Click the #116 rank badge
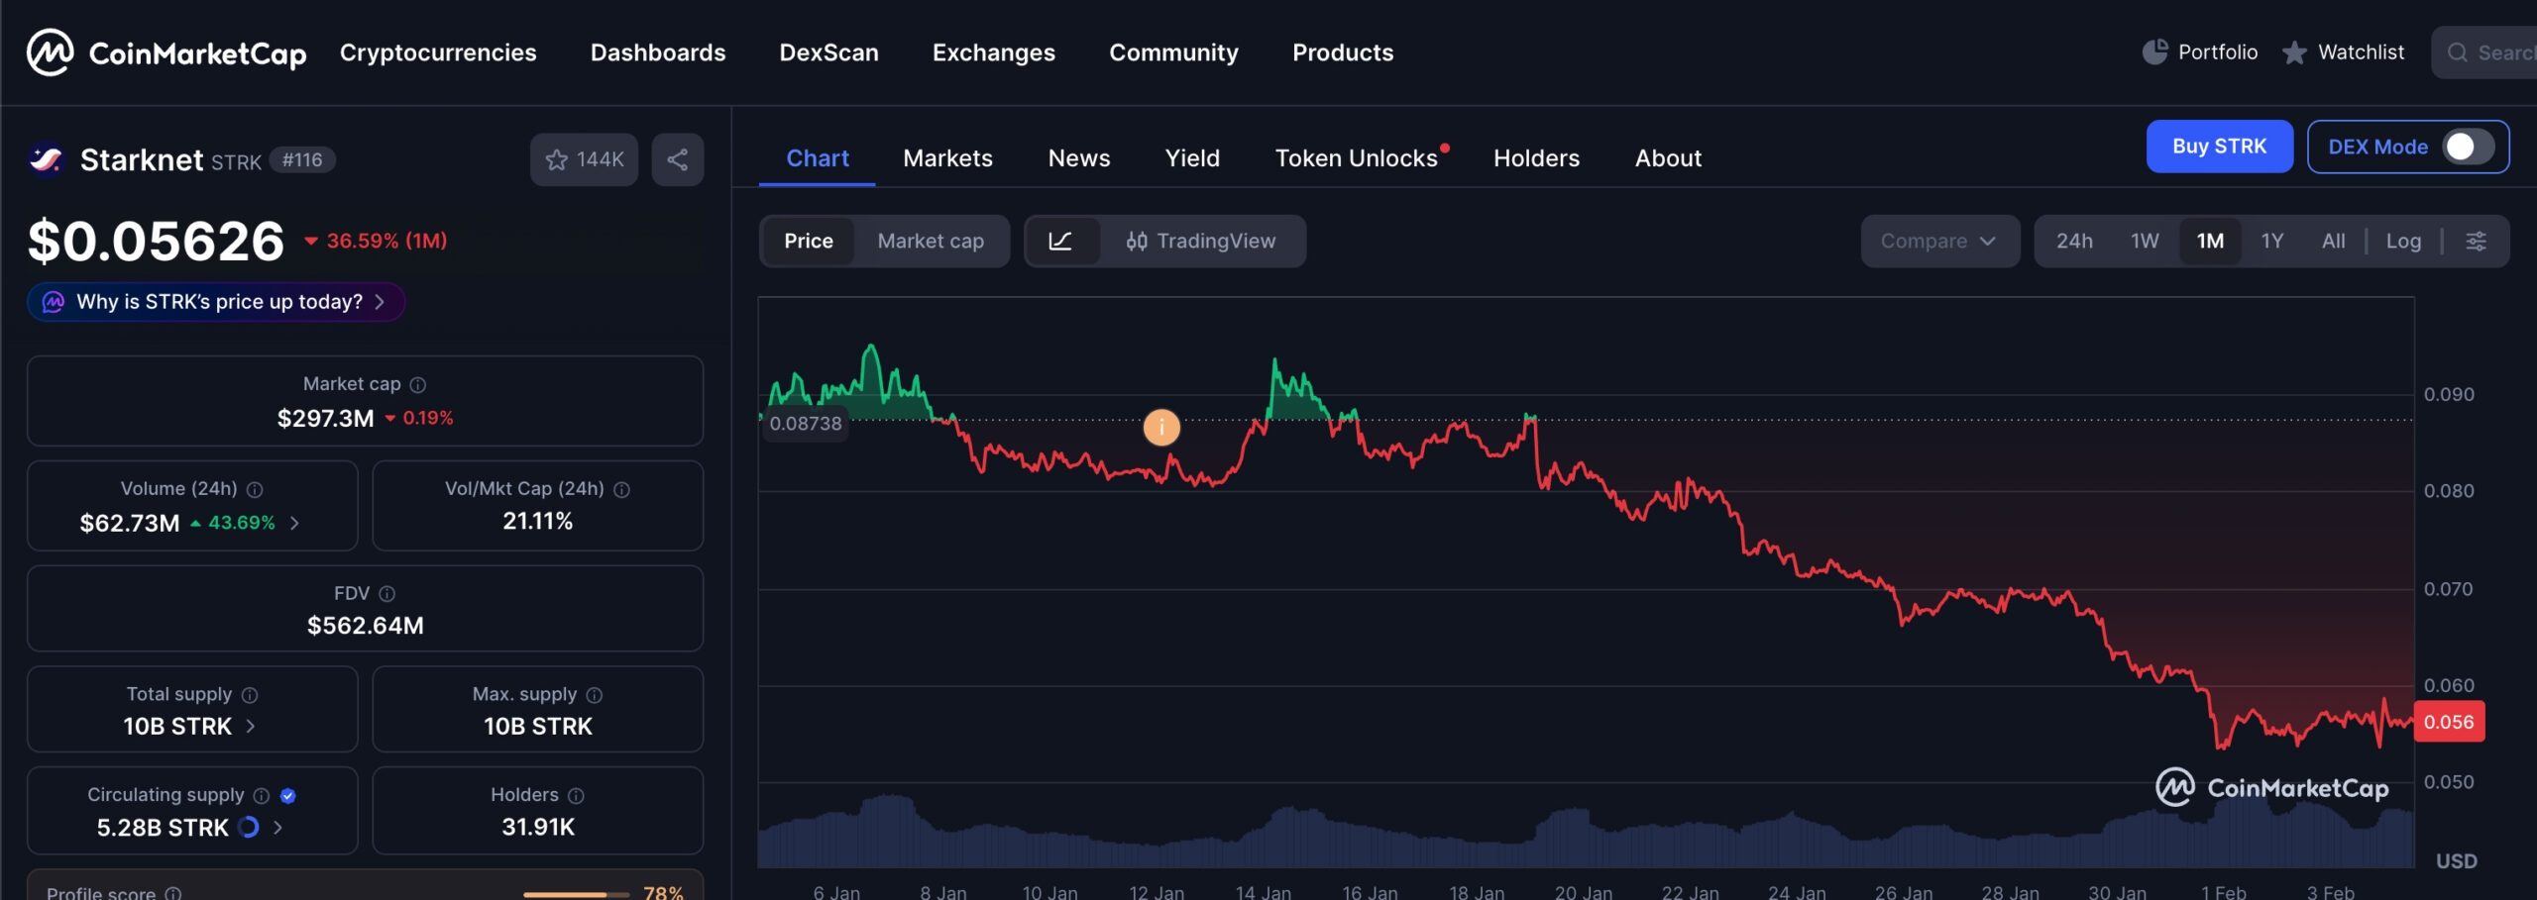The width and height of the screenshot is (2537, 900). coord(302,159)
